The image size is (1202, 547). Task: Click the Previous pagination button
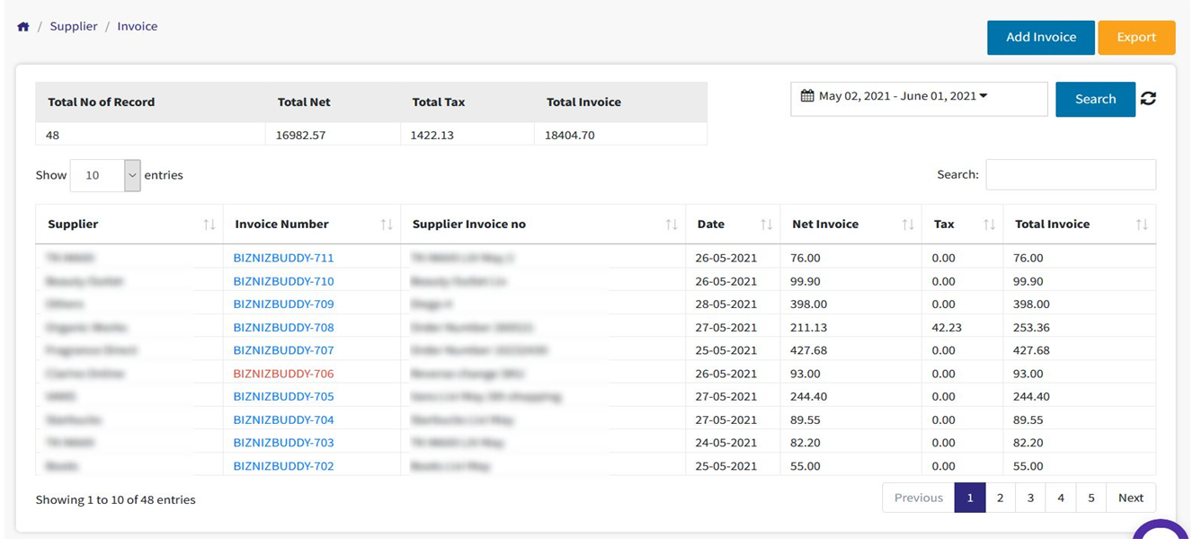[x=919, y=498]
